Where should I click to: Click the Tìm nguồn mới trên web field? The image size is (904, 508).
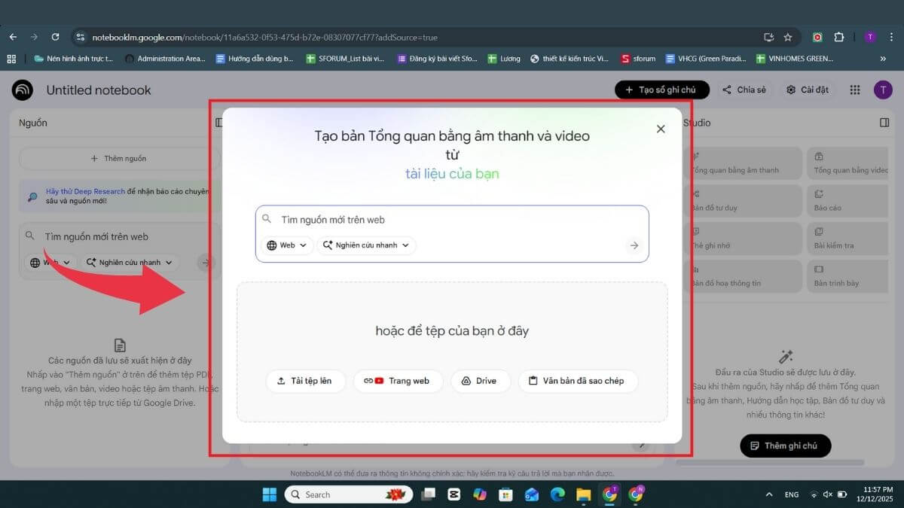tap(452, 219)
